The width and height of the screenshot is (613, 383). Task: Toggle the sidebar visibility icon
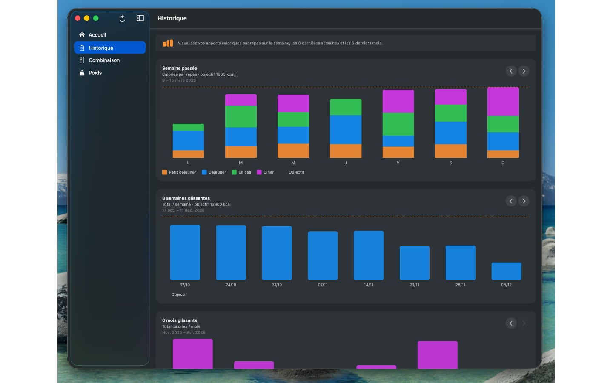pos(140,18)
